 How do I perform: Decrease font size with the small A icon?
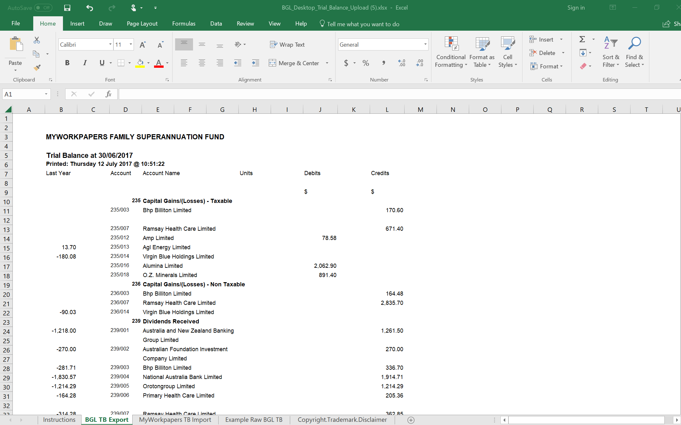point(160,45)
